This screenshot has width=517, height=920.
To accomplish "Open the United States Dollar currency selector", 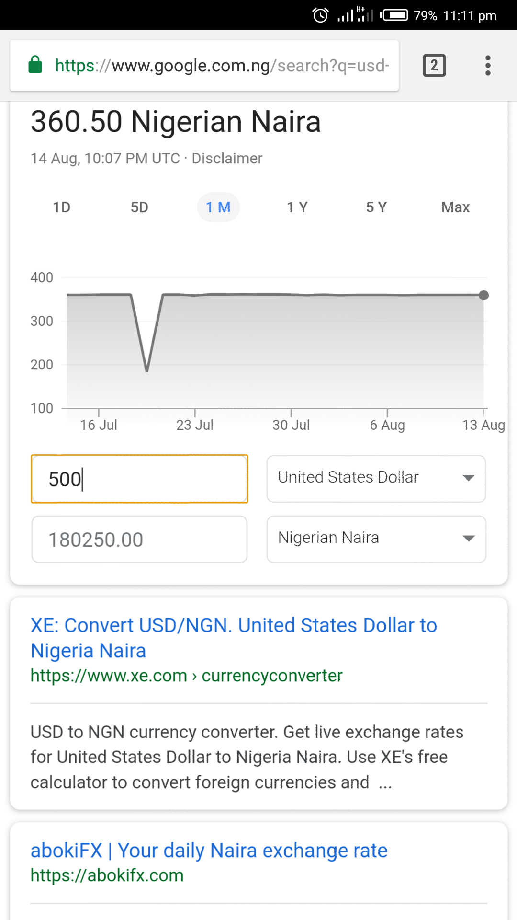I will pyautogui.click(x=376, y=479).
